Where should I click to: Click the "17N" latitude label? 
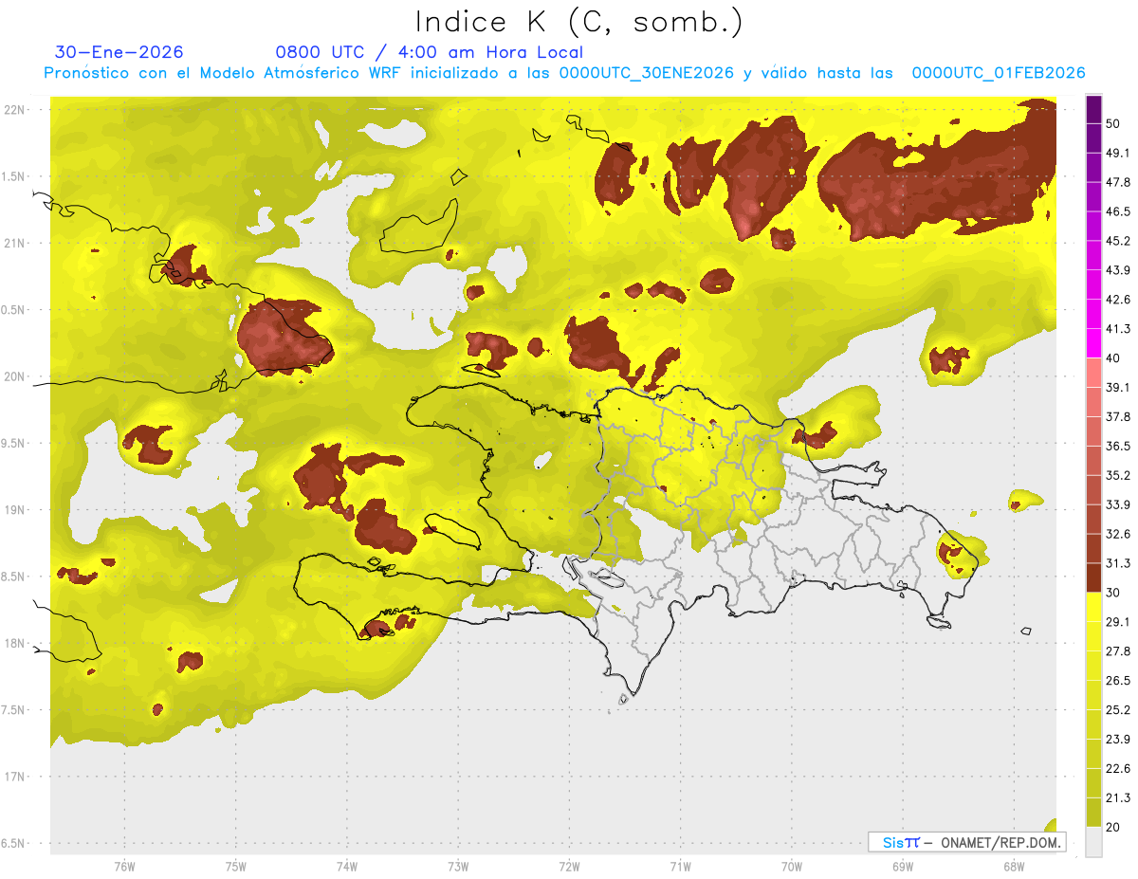pos(15,777)
